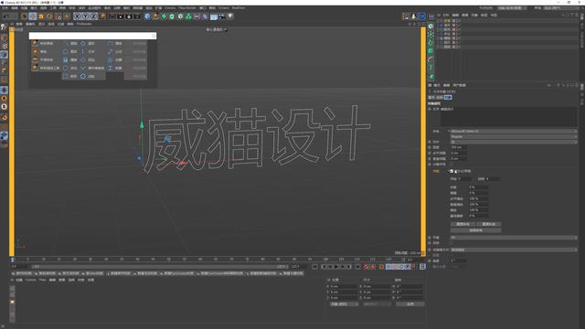Screen dimensions: 585x329
Task: Choose the Text spline from popup
Action: tap(89, 52)
